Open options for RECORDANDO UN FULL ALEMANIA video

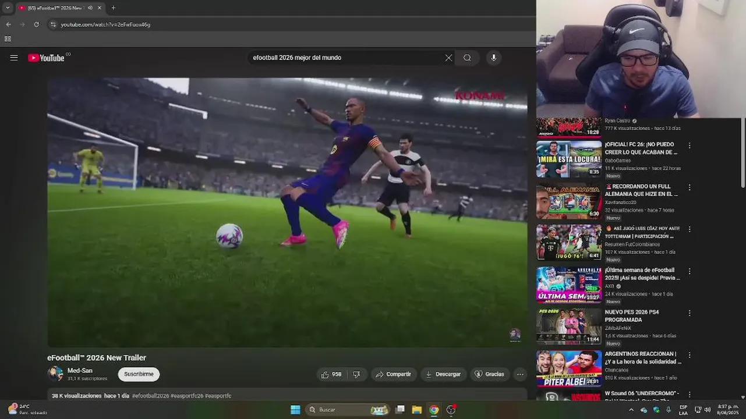tap(690, 187)
